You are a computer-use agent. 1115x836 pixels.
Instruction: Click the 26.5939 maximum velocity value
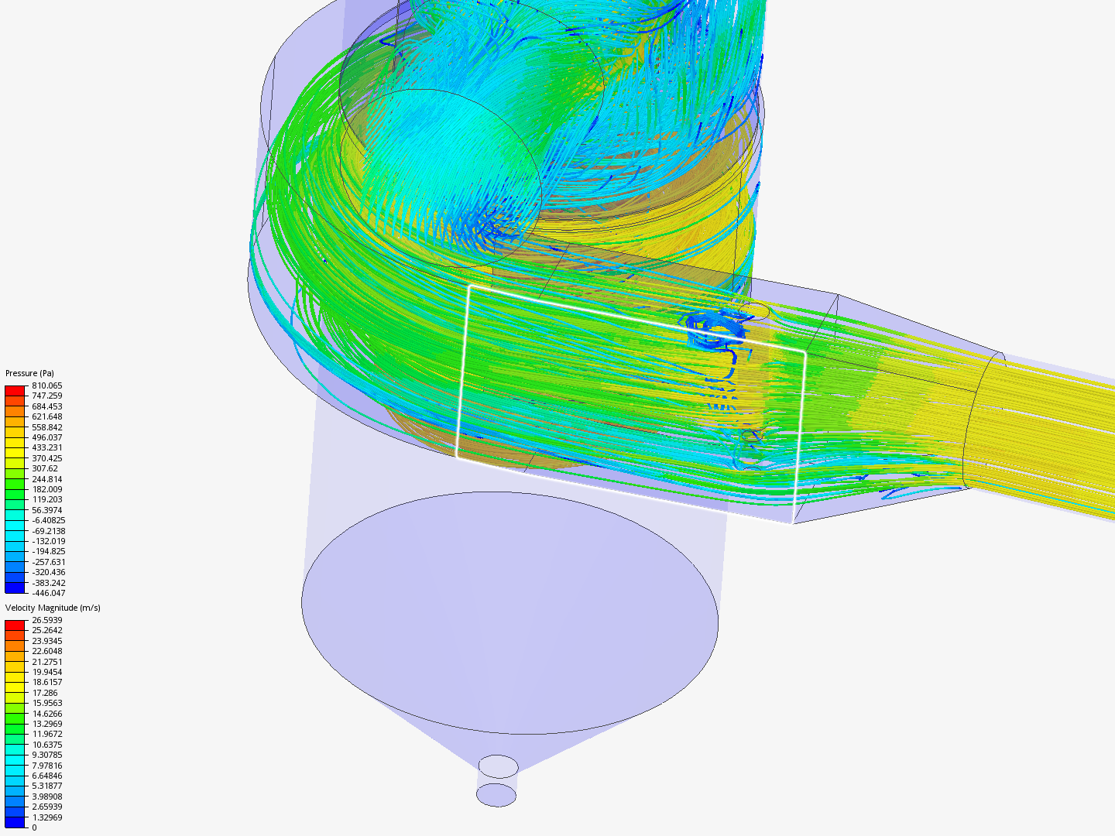pyautogui.click(x=47, y=620)
